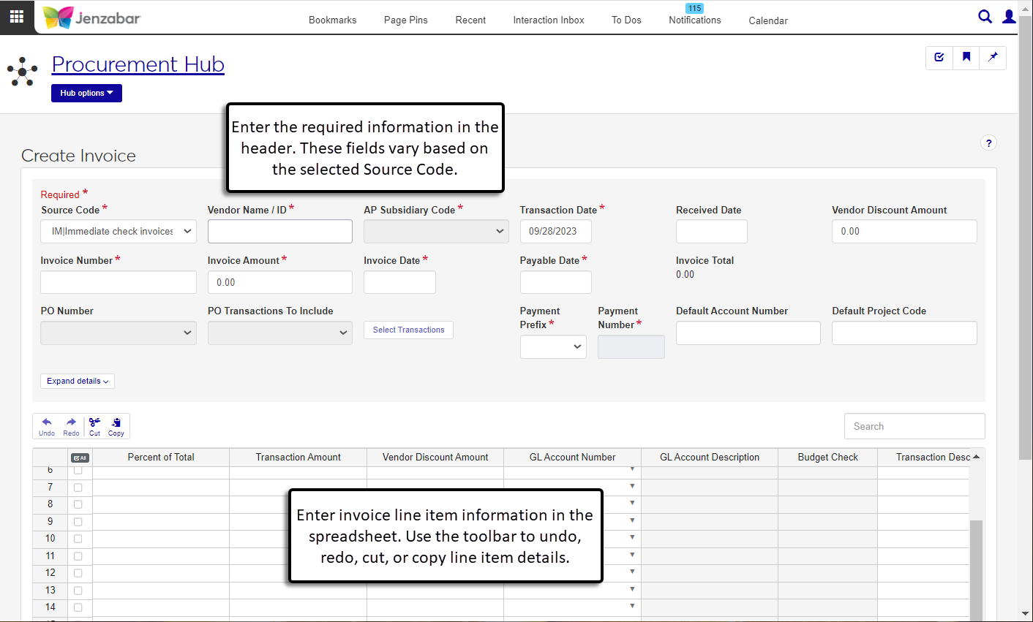Viewport: 1033px width, 622px height.
Task: Open the Source Code dropdown
Action: [x=119, y=231]
